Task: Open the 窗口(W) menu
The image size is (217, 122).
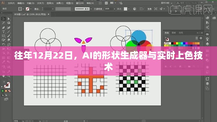Action: 80,3
